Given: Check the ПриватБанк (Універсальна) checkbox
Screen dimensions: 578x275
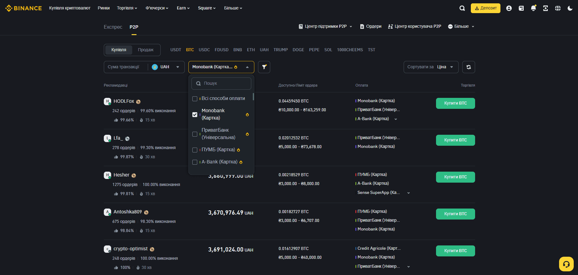Looking at the screenshot, I should [x=195, y=134].
